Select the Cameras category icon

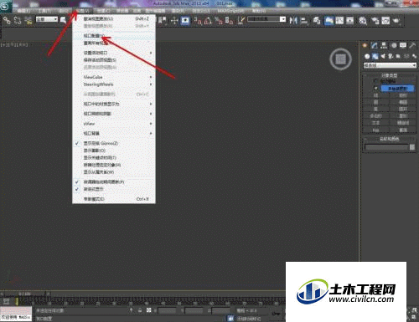tap(391, 56)
